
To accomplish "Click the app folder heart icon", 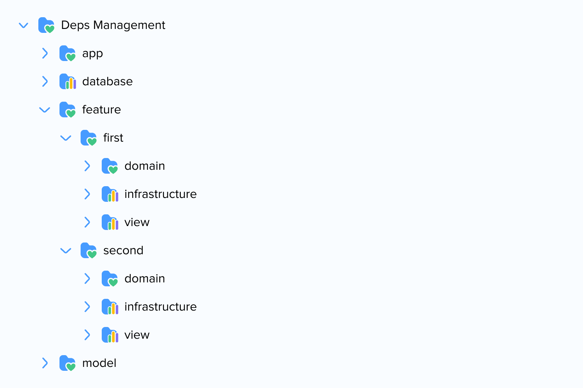I will [x=68, y=54].
